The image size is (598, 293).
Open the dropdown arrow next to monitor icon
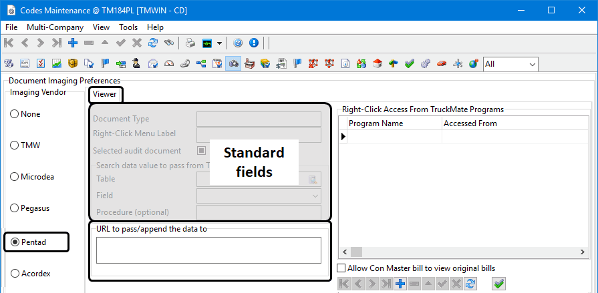click(x=219, y=43)
